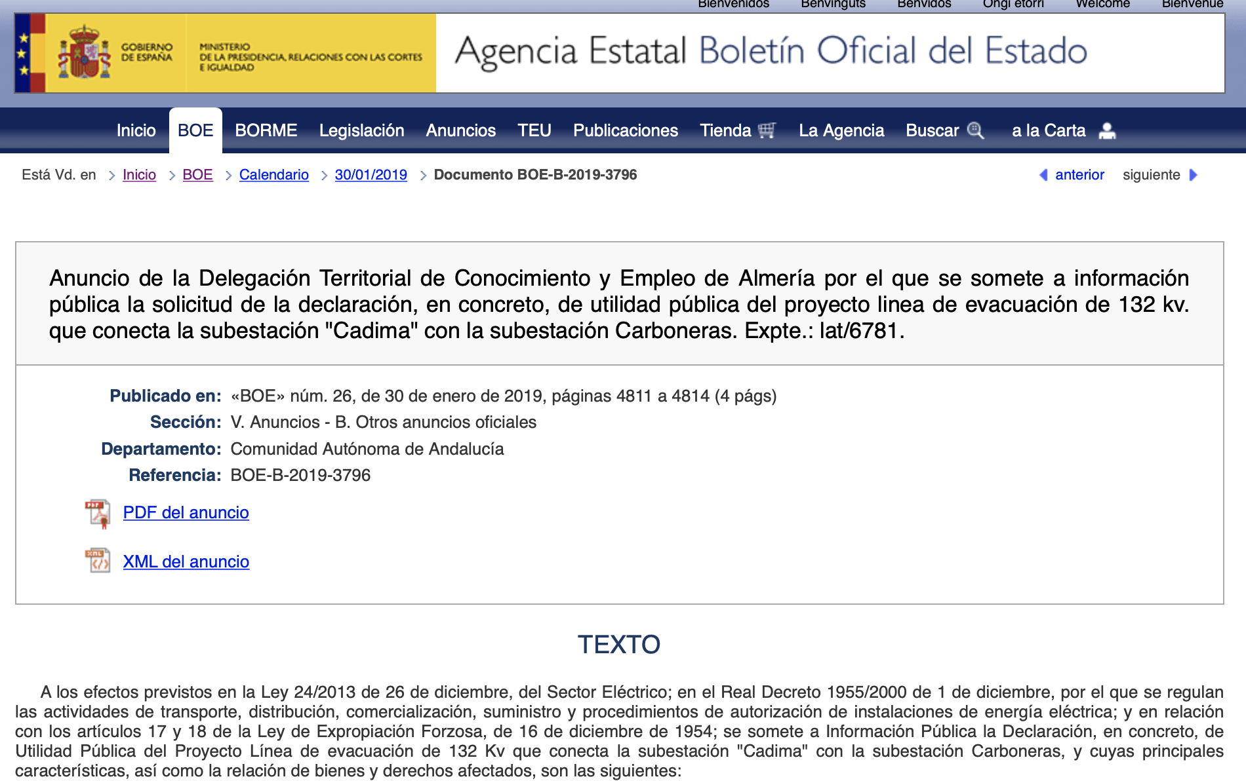The width and height of the screenshot is (1246, 781).
Task: Open the Buscar search menu
Action: click(933, 130)
